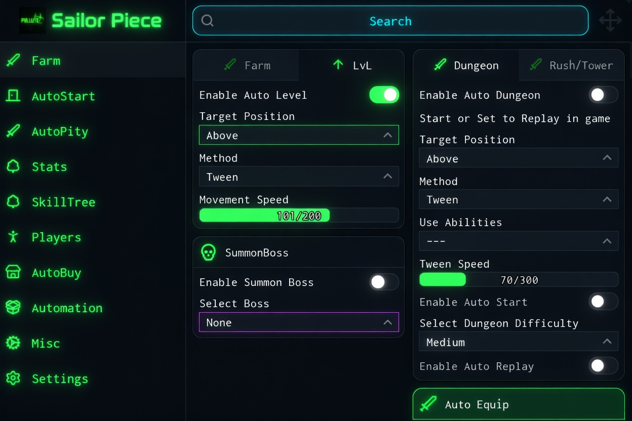Viewport: 632px width, 421px height.
Task: Switch to the Rush/Tower tab
Action: (571, 65)
